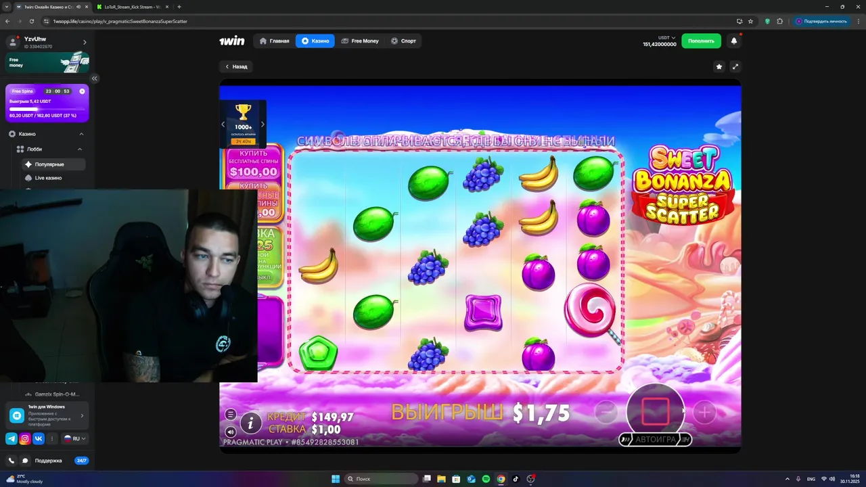Call support using the phone icon
The width and height of the screenshot is (866, 487).
(x=12, y=461)
